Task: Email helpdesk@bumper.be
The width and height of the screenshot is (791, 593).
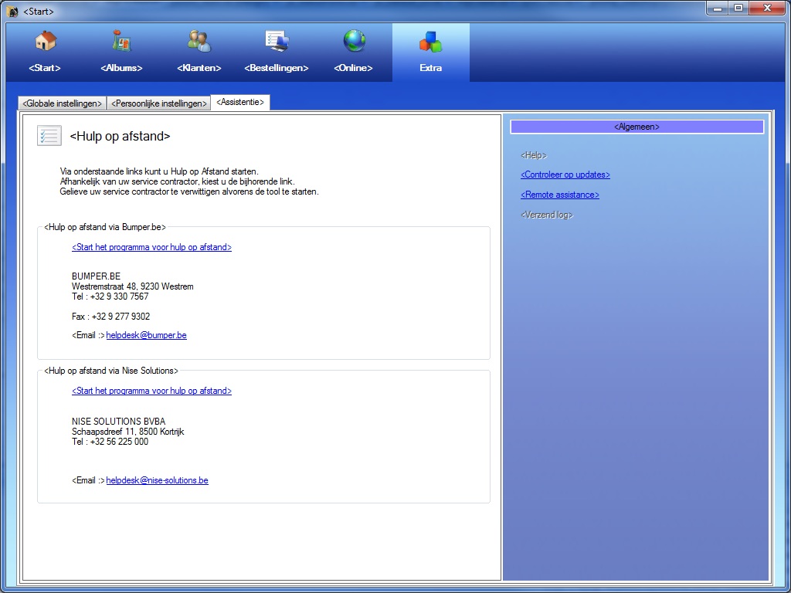Action: pyautogui.click(x=146, y=335)
